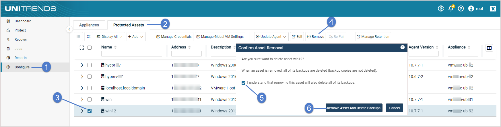Click '10.6.7-2' agent version cell
The width and height of the screenshot is (501, 127).
416,77
